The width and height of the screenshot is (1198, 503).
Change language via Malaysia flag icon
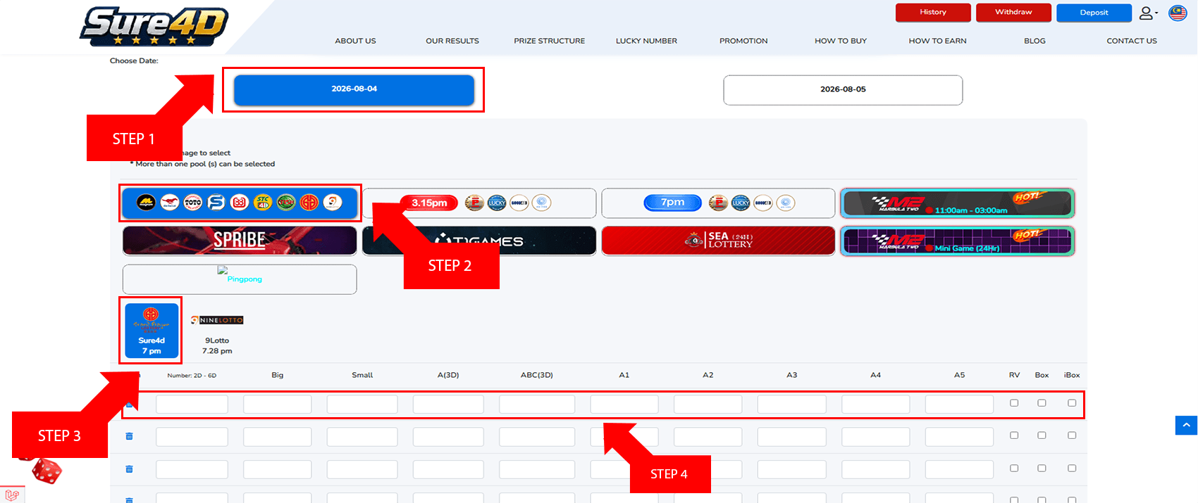tap(1178, 13)
